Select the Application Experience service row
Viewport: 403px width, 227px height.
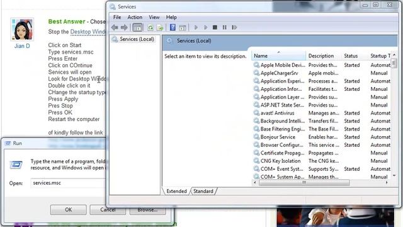(322, 81)
